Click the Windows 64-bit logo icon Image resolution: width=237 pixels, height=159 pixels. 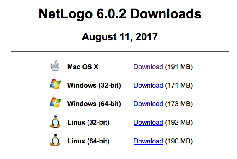(55, 102)
